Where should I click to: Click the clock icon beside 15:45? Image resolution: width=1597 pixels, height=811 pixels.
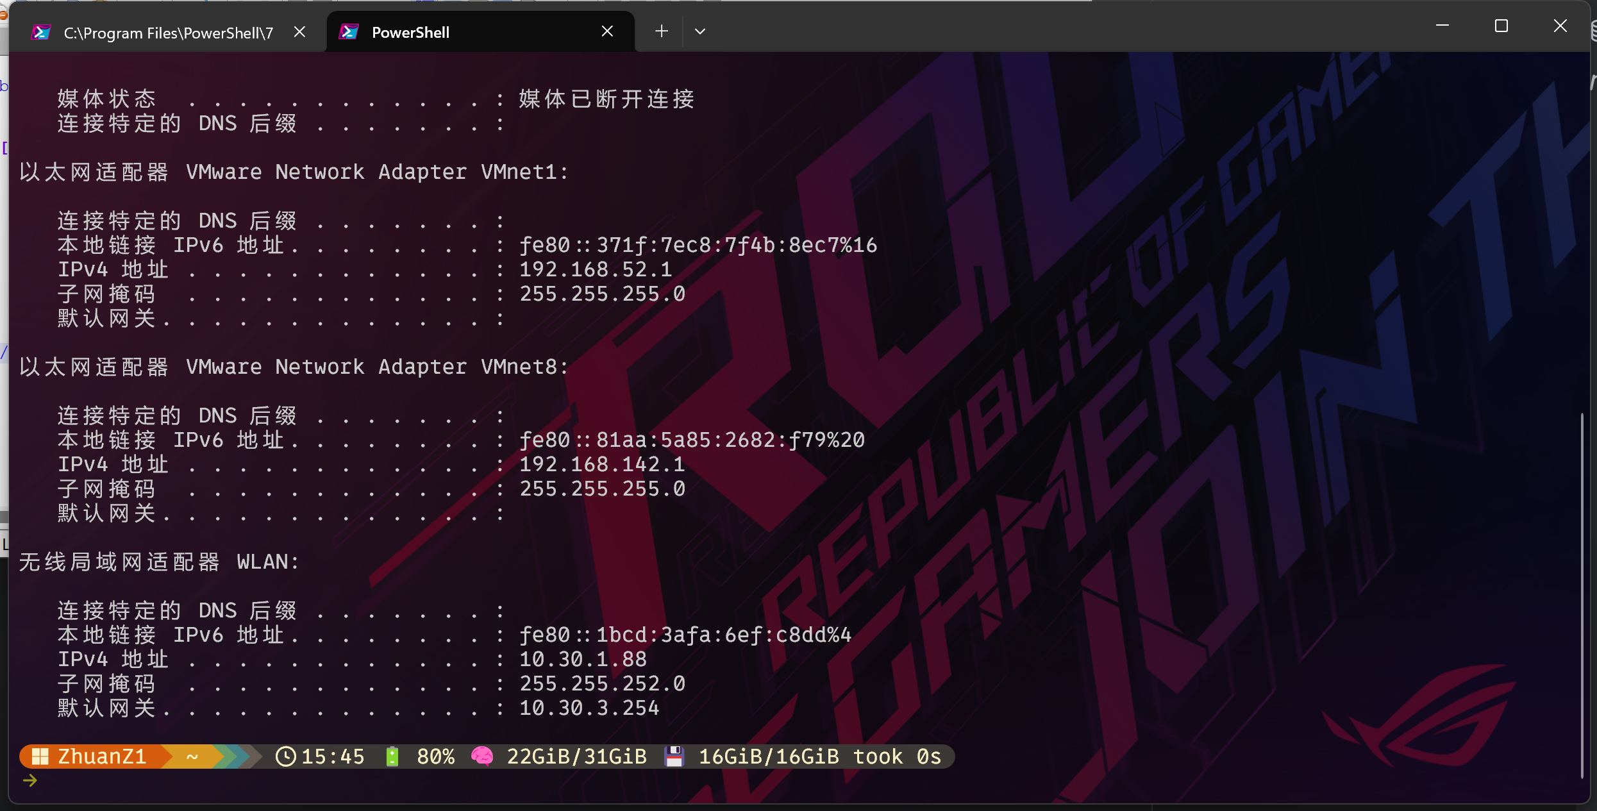pos(285,757)
